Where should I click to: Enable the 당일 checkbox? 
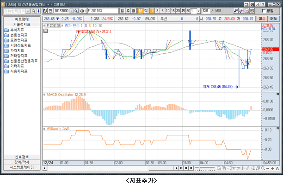click(264, 11)
